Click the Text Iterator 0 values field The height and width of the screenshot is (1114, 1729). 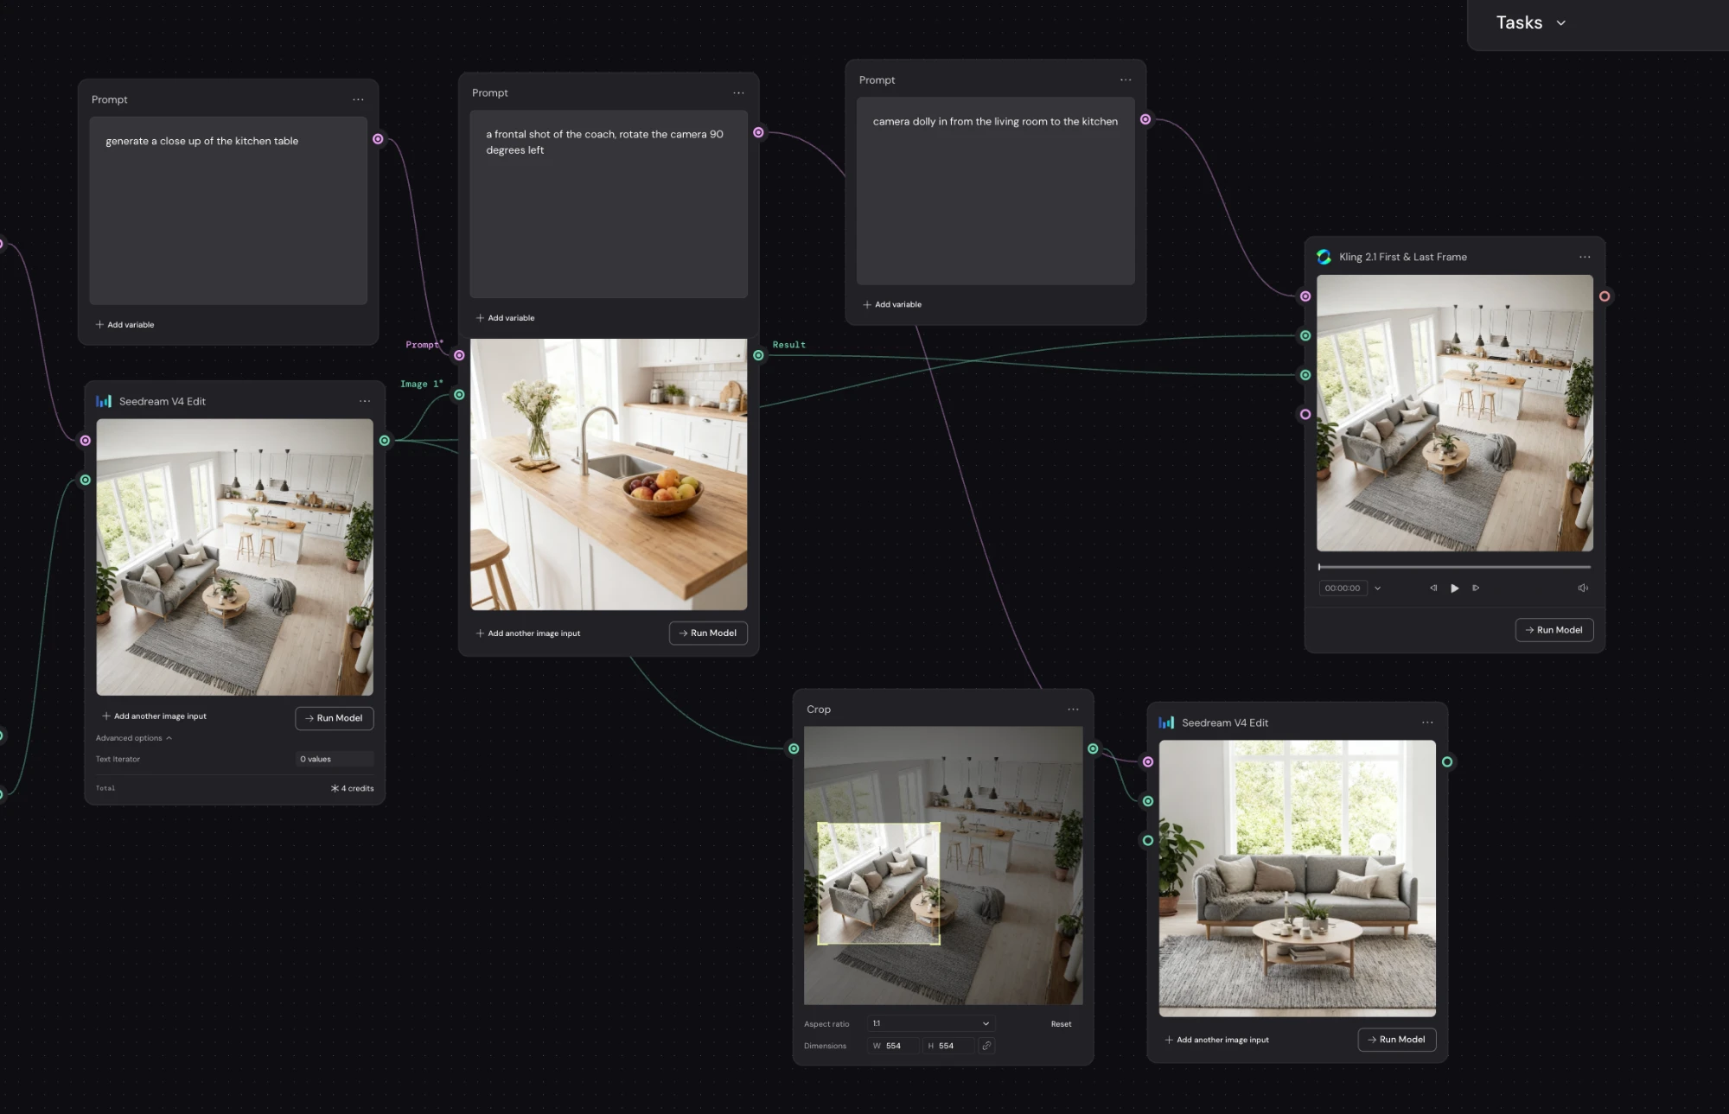335,759
